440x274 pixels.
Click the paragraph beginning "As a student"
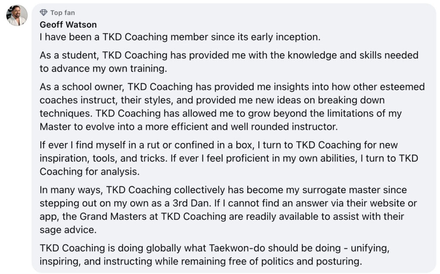tap(229, 62)
